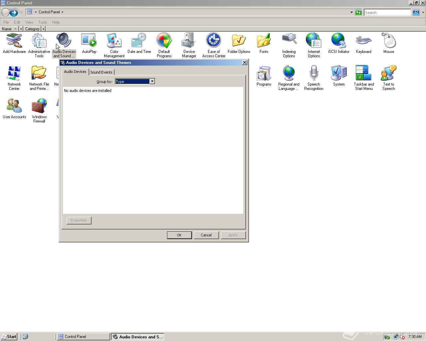
Task: Open Name column dropdown arrow
Action: pyautogui.click(x=21, y=29)
